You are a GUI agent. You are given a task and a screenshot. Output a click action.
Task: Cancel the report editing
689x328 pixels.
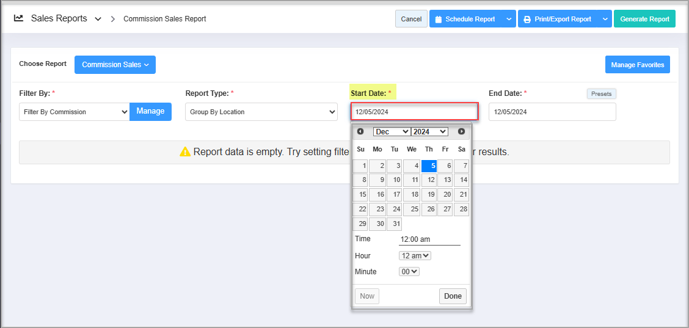pos(411,19)
